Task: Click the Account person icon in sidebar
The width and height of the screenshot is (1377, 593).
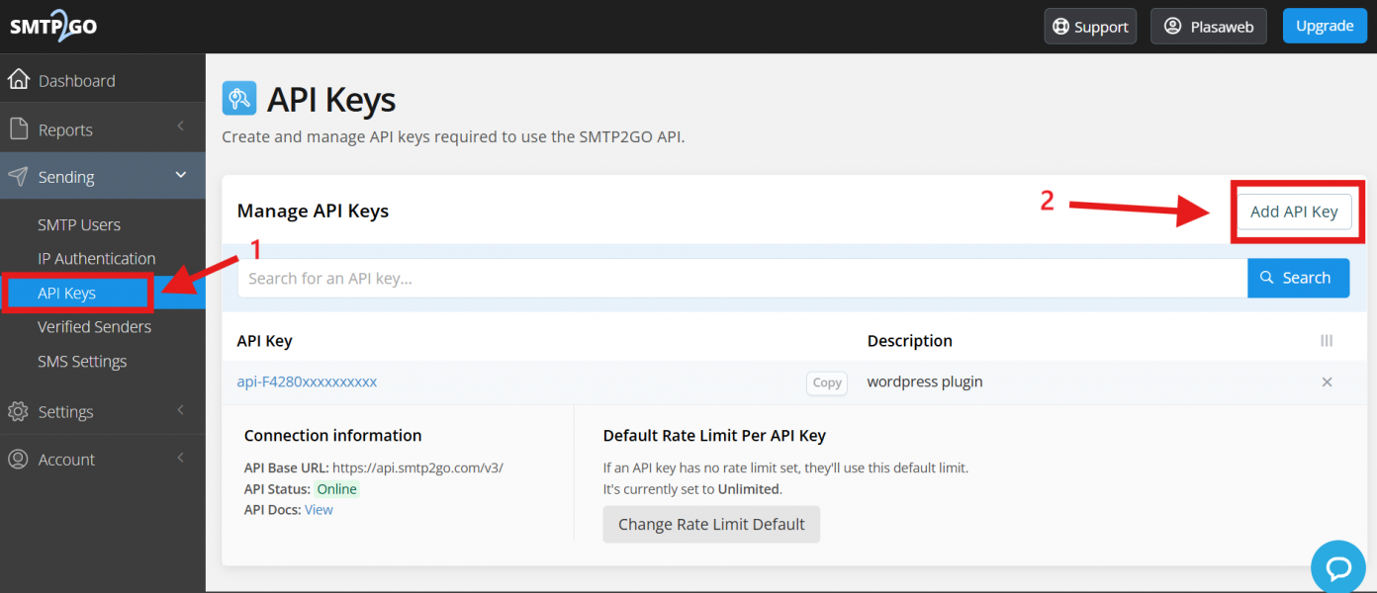Action: (18, 459)
